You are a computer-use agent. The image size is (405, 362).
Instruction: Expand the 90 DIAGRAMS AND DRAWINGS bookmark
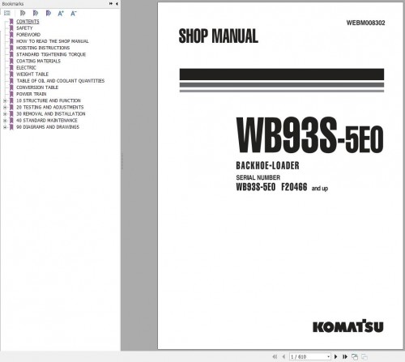5,127
